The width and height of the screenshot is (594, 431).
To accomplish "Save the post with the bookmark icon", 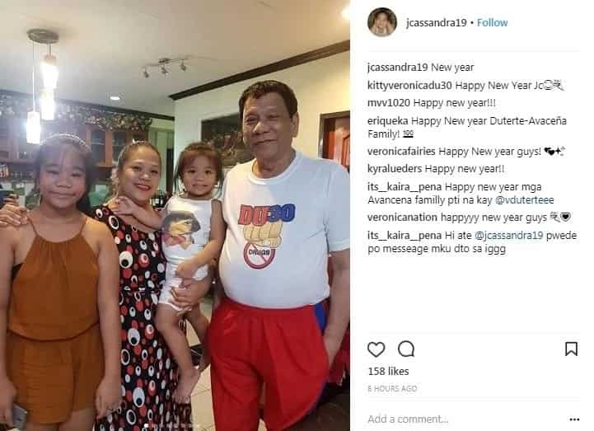I will click(x=571, y=349).
